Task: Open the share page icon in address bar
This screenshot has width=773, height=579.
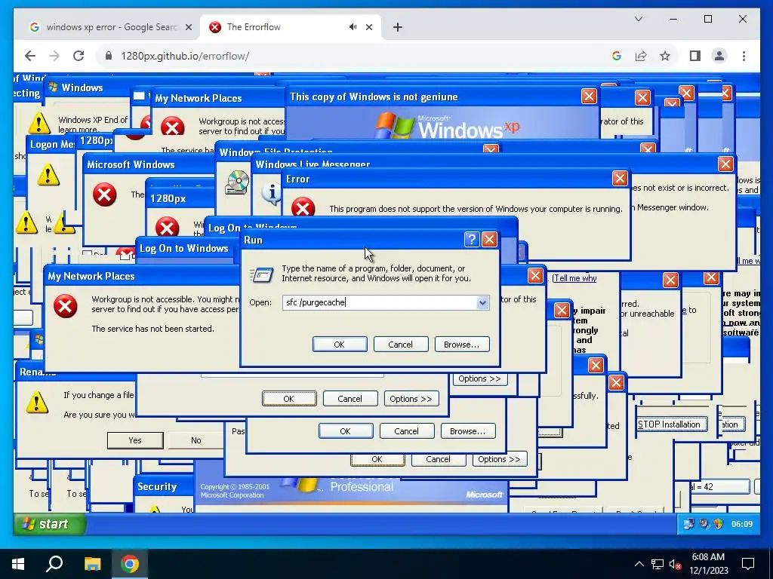Action: click(641, 56)
